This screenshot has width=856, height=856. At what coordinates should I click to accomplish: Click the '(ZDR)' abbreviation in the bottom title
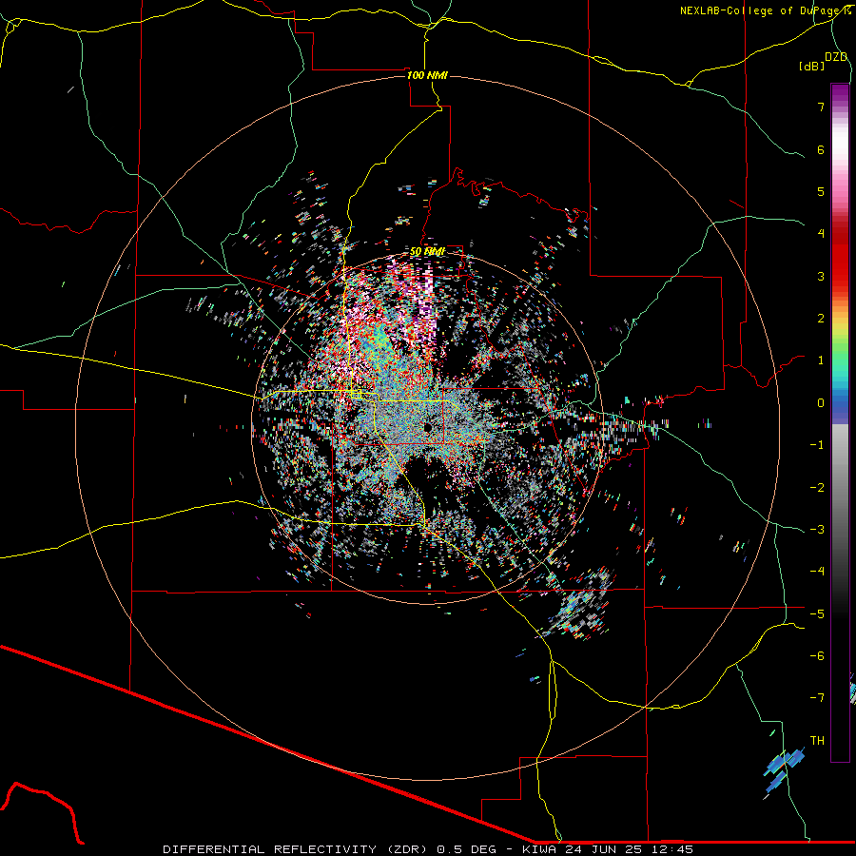coord(407,849)
